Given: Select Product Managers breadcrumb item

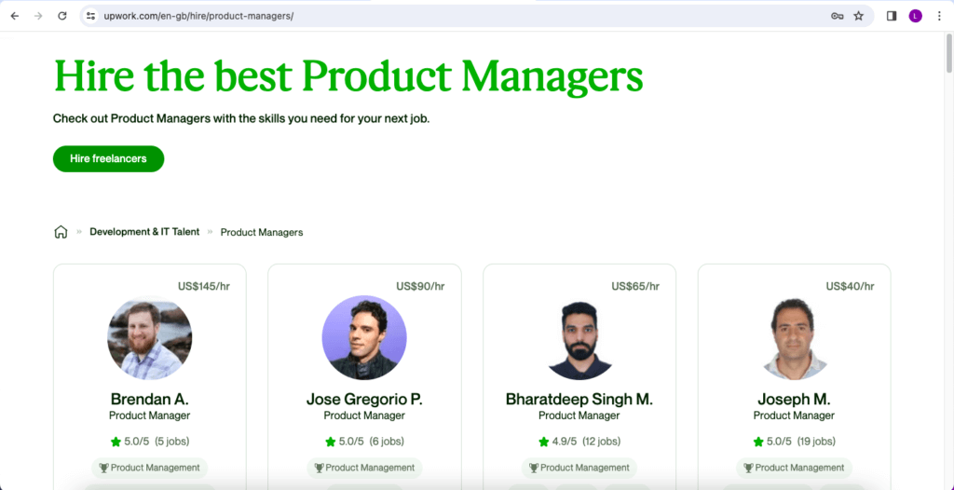Looking at the screenshot, I should tap(261, 232).
